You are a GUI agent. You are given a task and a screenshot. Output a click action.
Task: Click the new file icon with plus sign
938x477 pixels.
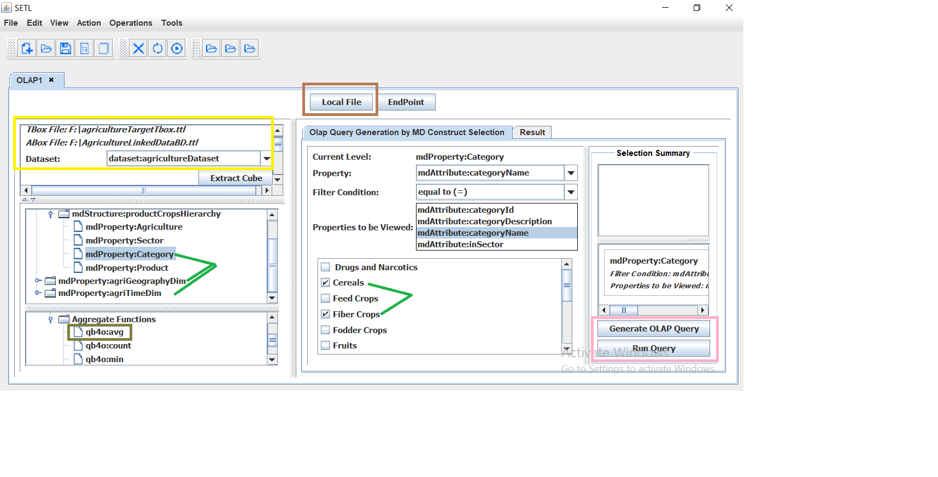tap(27, 49)
